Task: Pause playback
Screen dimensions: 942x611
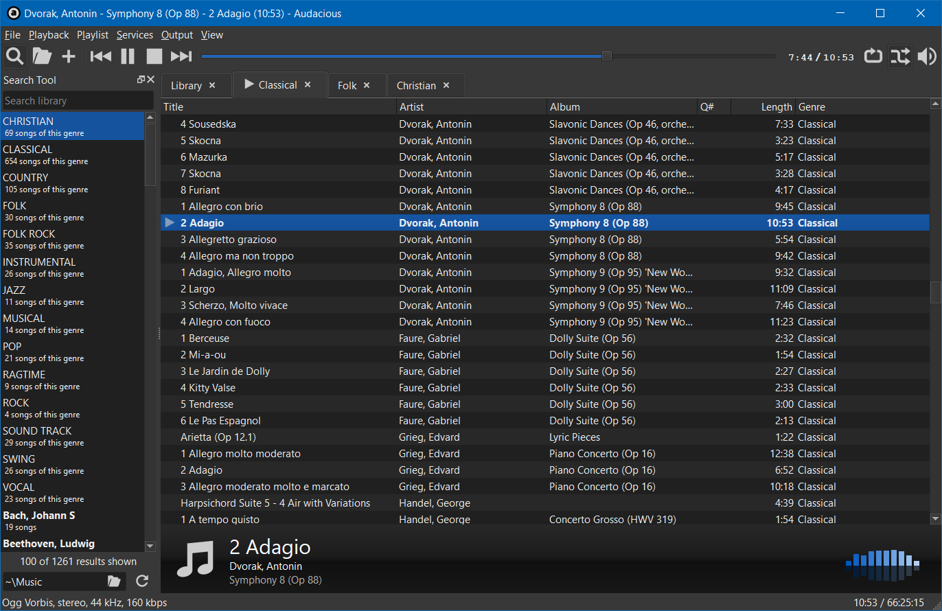Action: [x=128, y=56]
